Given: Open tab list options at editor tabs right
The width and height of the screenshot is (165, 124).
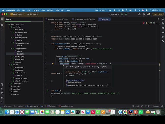Looking at the screenshot, I should click(x=158, y=19).
